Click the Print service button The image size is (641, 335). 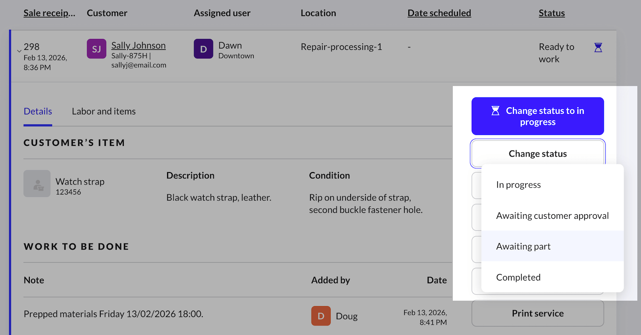538,313
